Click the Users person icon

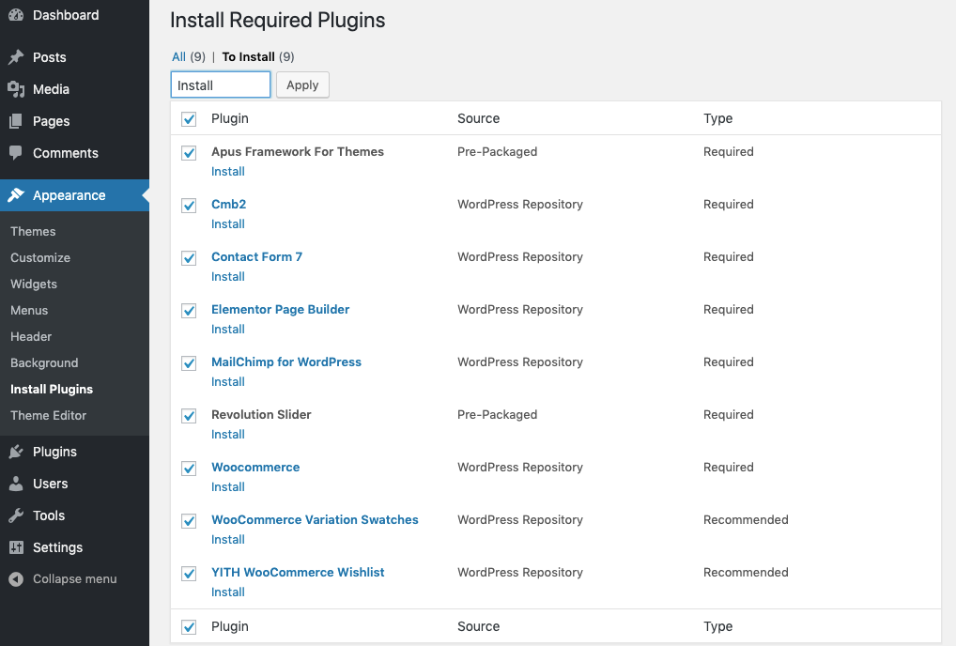click(x=16, y=484)
